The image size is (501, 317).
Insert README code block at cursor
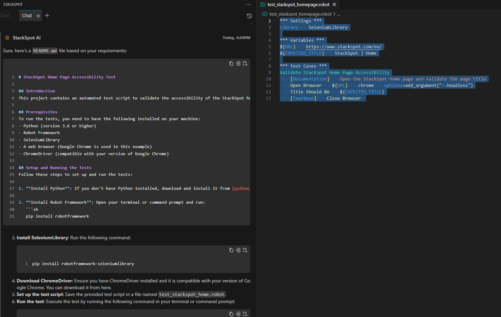click(238, 63)
